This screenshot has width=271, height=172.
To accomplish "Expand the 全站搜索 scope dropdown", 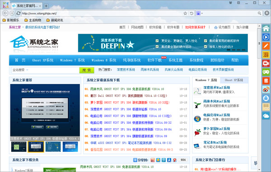I will click(x=27, y=70).
